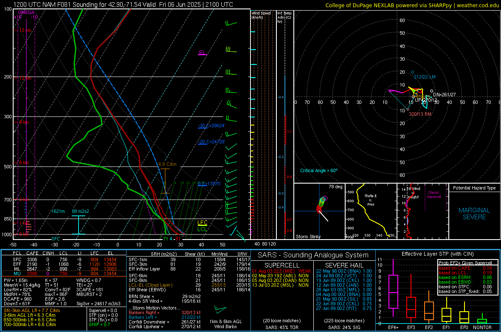Click the 320/13 RM hodograph label
The width and height of the screenshot is (501, 332).
pyautogui.click(x=420, y=114)
